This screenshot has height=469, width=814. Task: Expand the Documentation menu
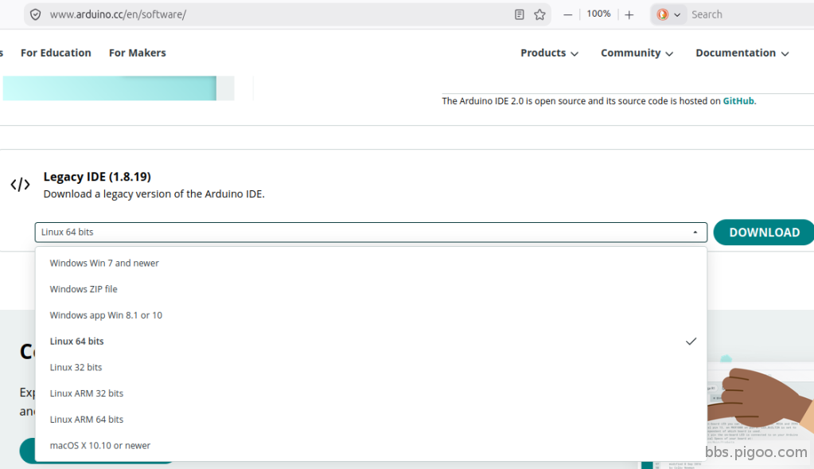point(742,53)
